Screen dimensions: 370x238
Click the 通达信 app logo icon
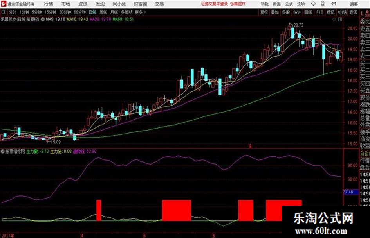4,4
